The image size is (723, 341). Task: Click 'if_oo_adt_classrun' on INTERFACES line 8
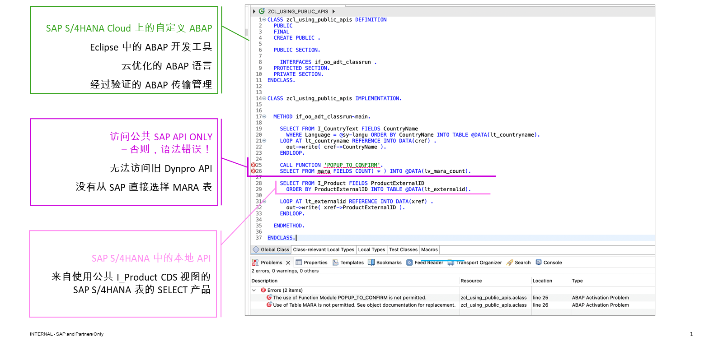[343, 62]
